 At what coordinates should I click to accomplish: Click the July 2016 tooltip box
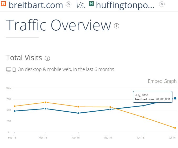(x=153, y=97)
